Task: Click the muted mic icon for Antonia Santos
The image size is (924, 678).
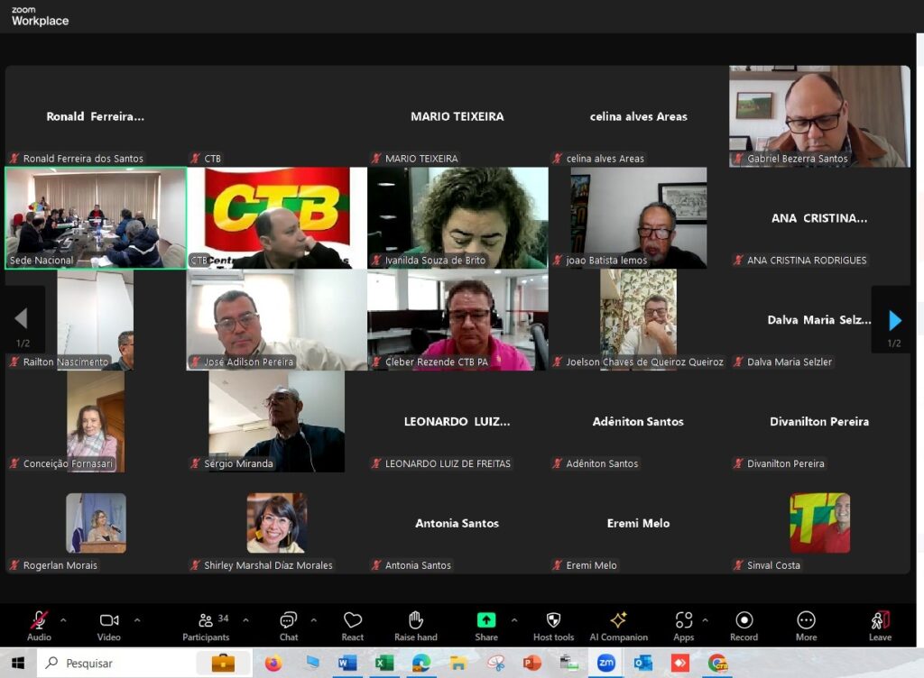Action: click(x=376, y=565)
